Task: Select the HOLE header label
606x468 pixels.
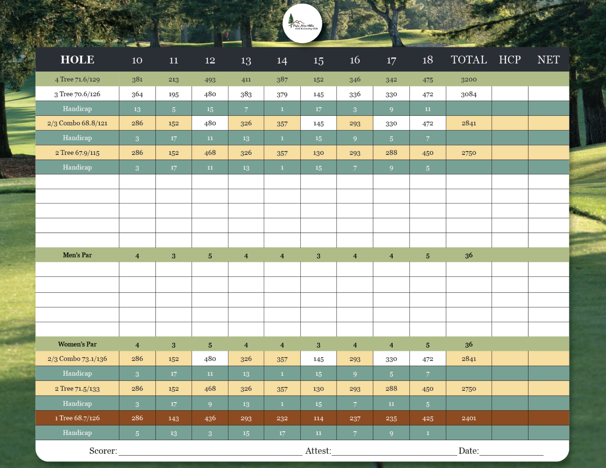Action: tap(77, 60)
